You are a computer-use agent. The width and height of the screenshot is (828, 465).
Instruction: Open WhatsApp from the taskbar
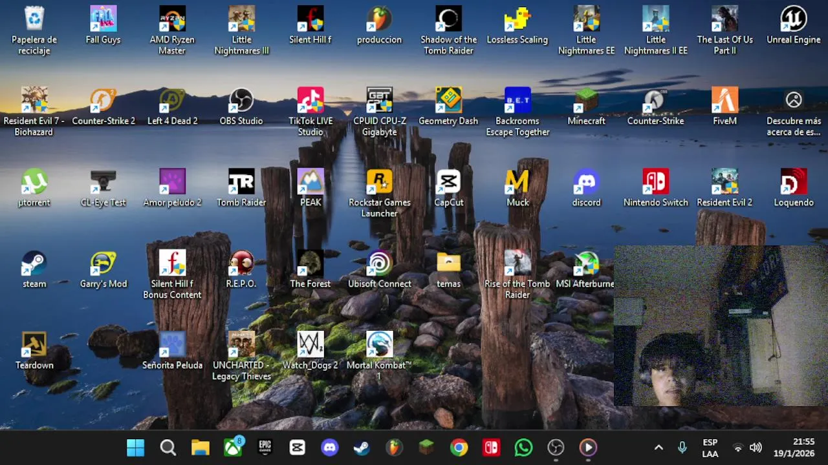coord(524,448)
